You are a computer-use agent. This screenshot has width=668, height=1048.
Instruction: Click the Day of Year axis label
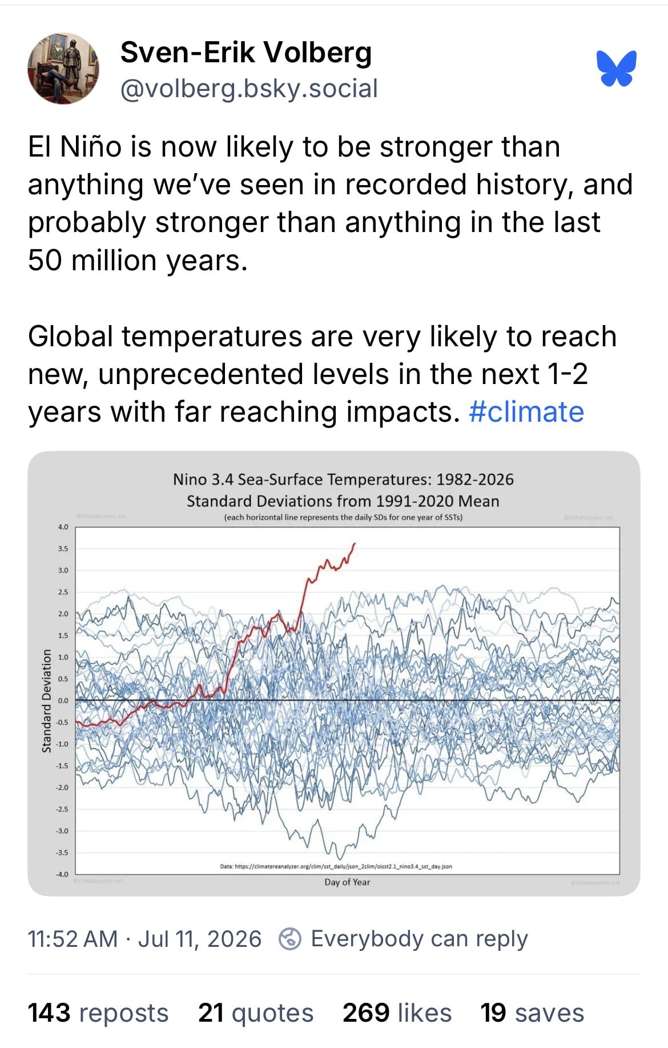click(x=347, y=882)
